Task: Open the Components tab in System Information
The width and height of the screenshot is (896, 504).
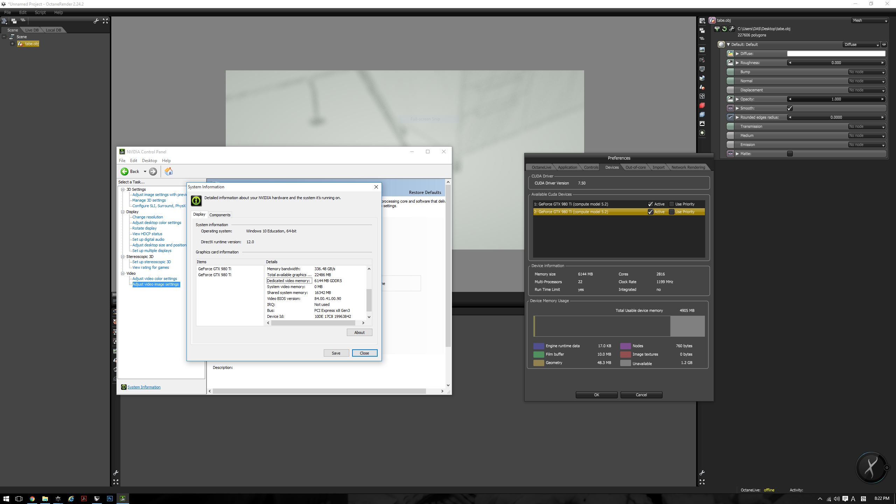Action: coord(220,215)
